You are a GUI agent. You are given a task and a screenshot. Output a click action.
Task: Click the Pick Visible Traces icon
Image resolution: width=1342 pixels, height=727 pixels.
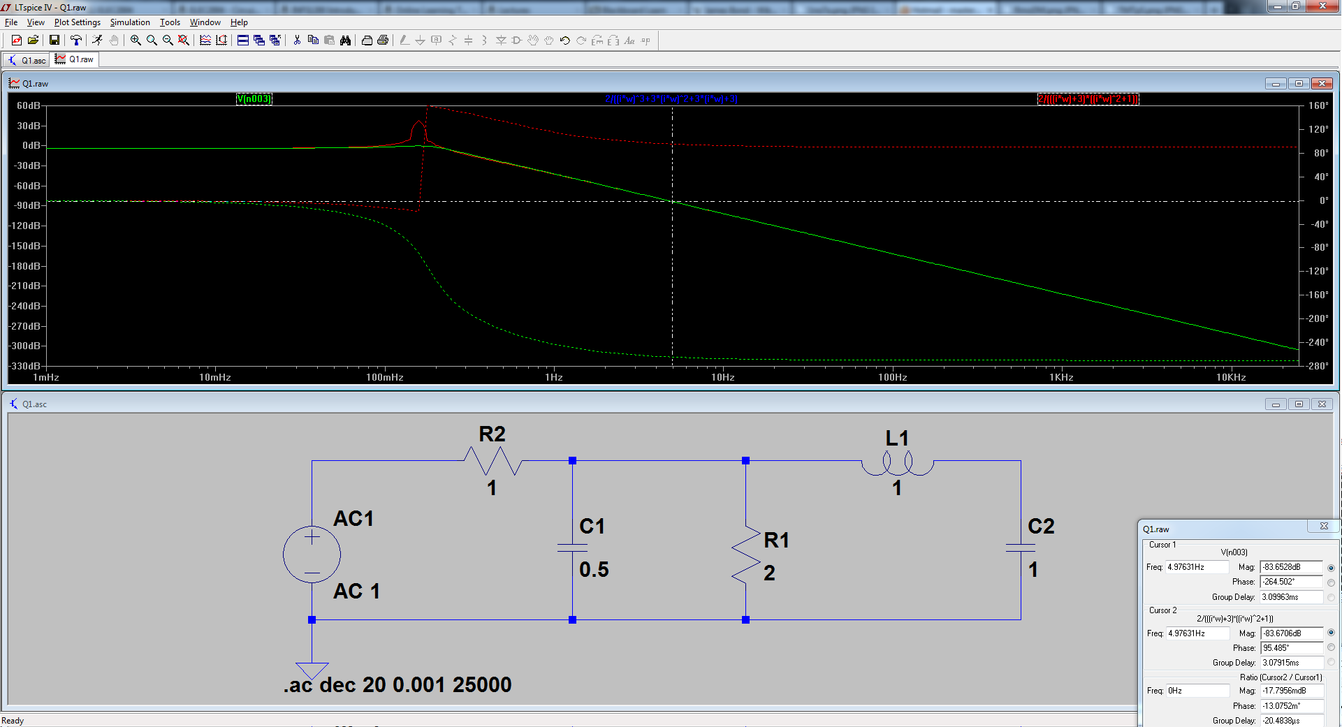(x=205, y=41)
